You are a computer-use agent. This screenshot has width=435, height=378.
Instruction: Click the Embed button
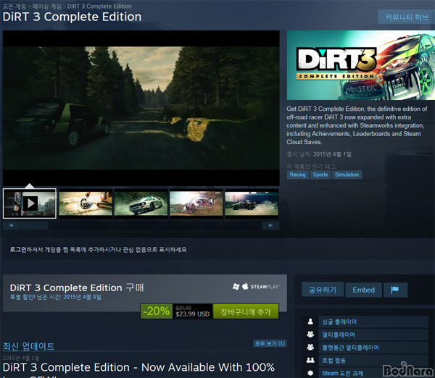pyautogui.click(x=363, y=290)
